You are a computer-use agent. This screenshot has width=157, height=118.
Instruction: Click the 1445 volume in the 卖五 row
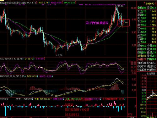[153, 11]
